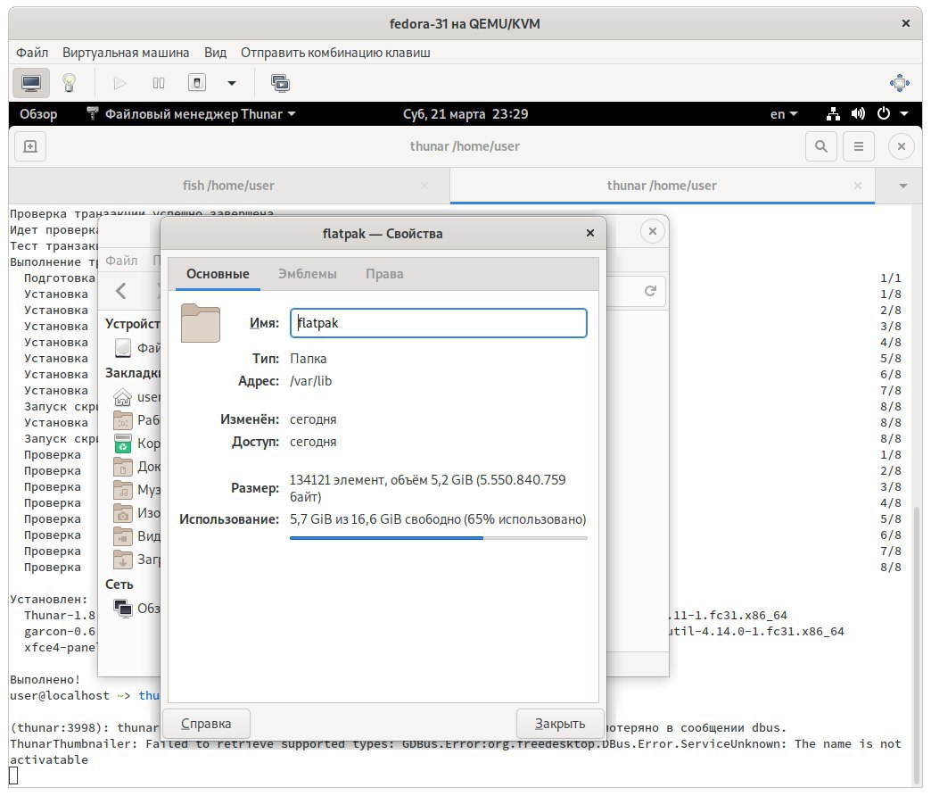Open the terminal hamburger menu
Screen dimensions: 931x796
[859, 146]
